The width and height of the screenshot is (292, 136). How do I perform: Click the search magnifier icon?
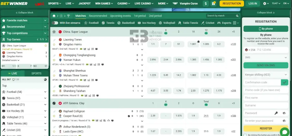click(237, 16)
